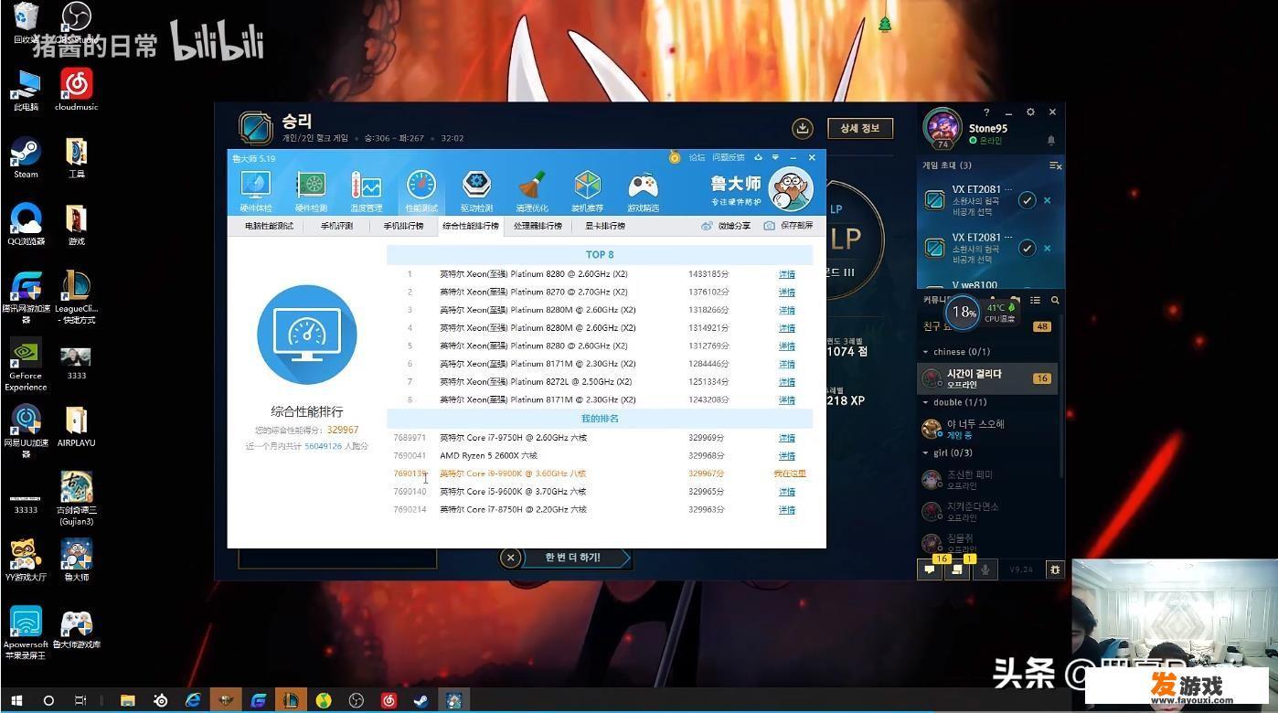1278x713 pixels.
Task: Open 硬件体检 hardware checkup in Lu Master
Action: pyautogui.click(x=255, y=191)
